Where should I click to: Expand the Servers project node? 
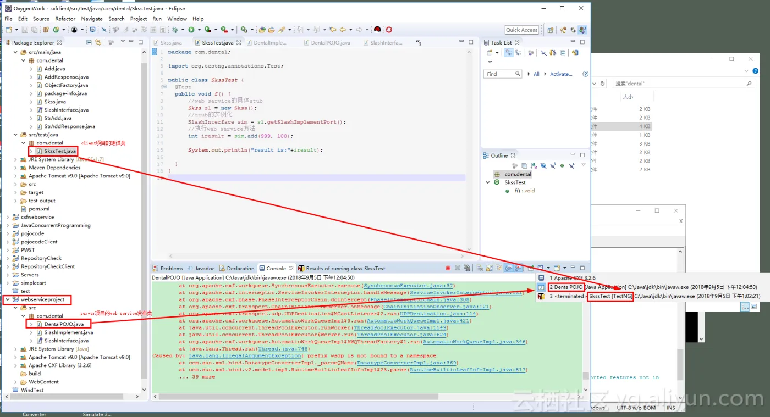click(8, 275)
